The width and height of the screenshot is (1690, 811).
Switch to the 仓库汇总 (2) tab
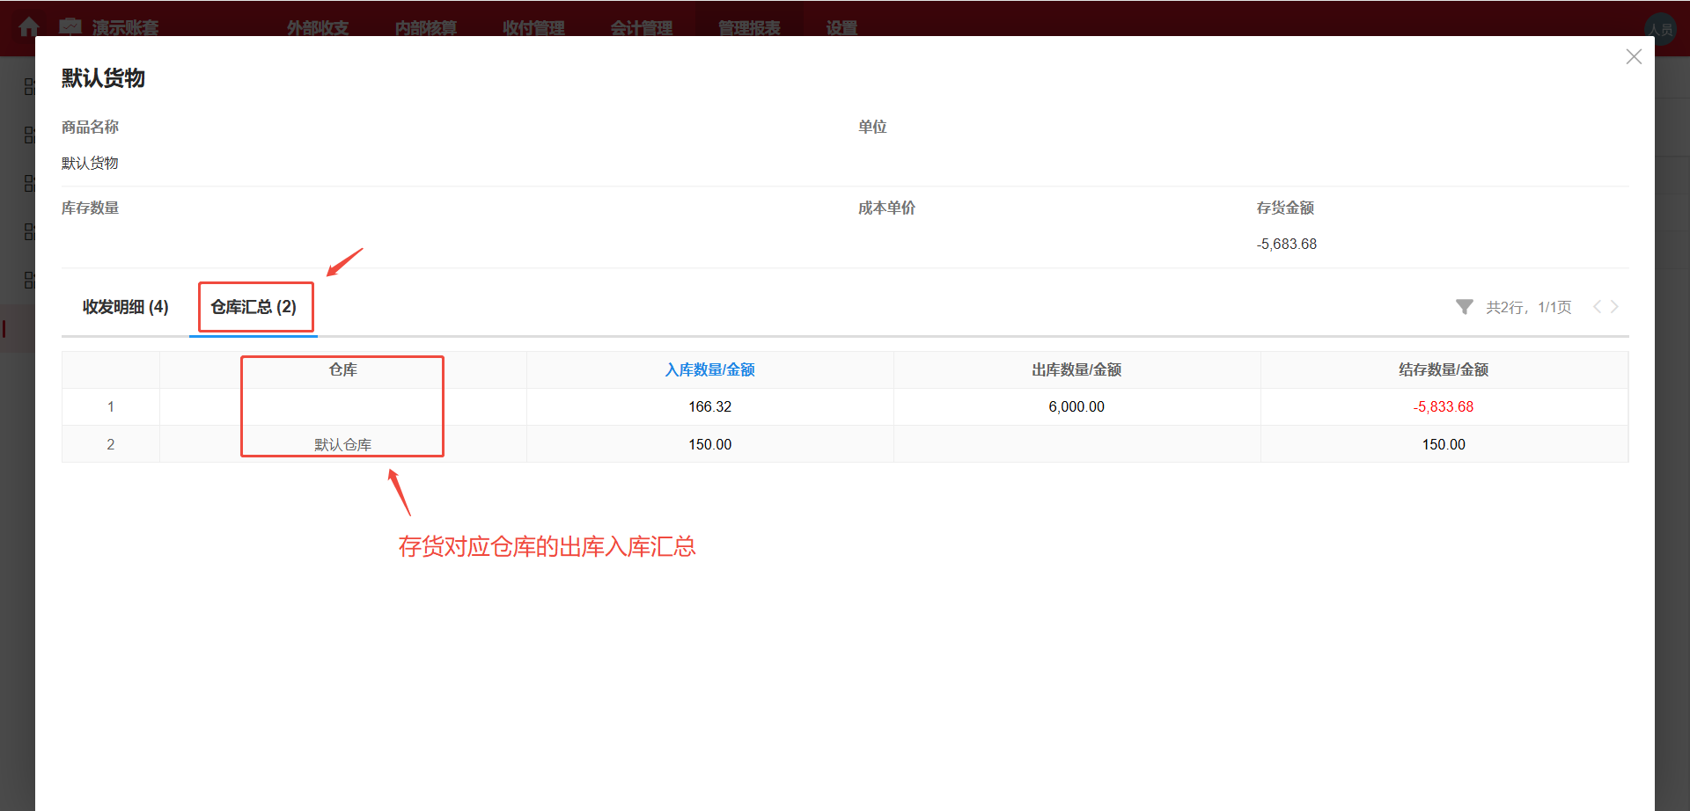[x=254, y=306]
